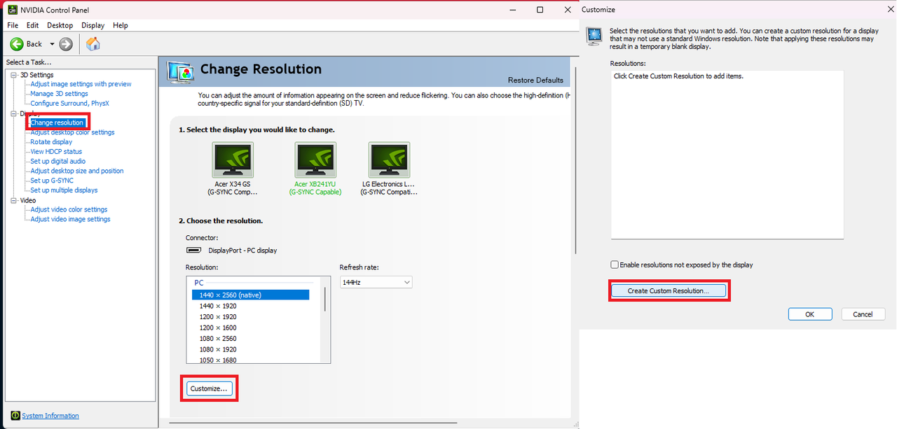Select Set up digital audio
The width and height of the screenshot is (897, 429).
click(x=57, y=161)
